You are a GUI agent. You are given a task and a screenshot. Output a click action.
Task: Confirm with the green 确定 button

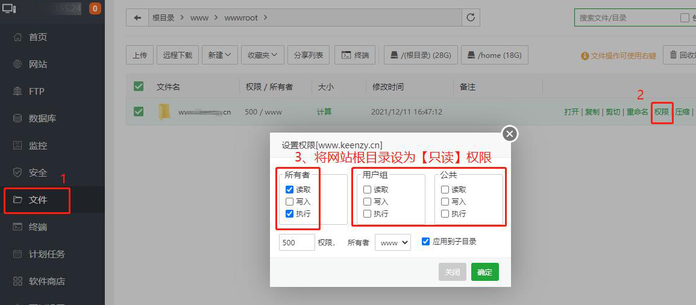(x=484, y=272)
